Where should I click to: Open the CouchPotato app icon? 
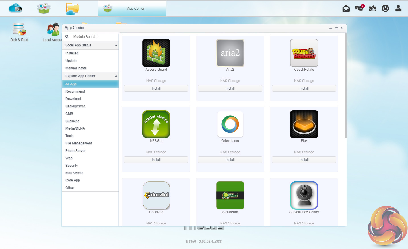point(304,53)
